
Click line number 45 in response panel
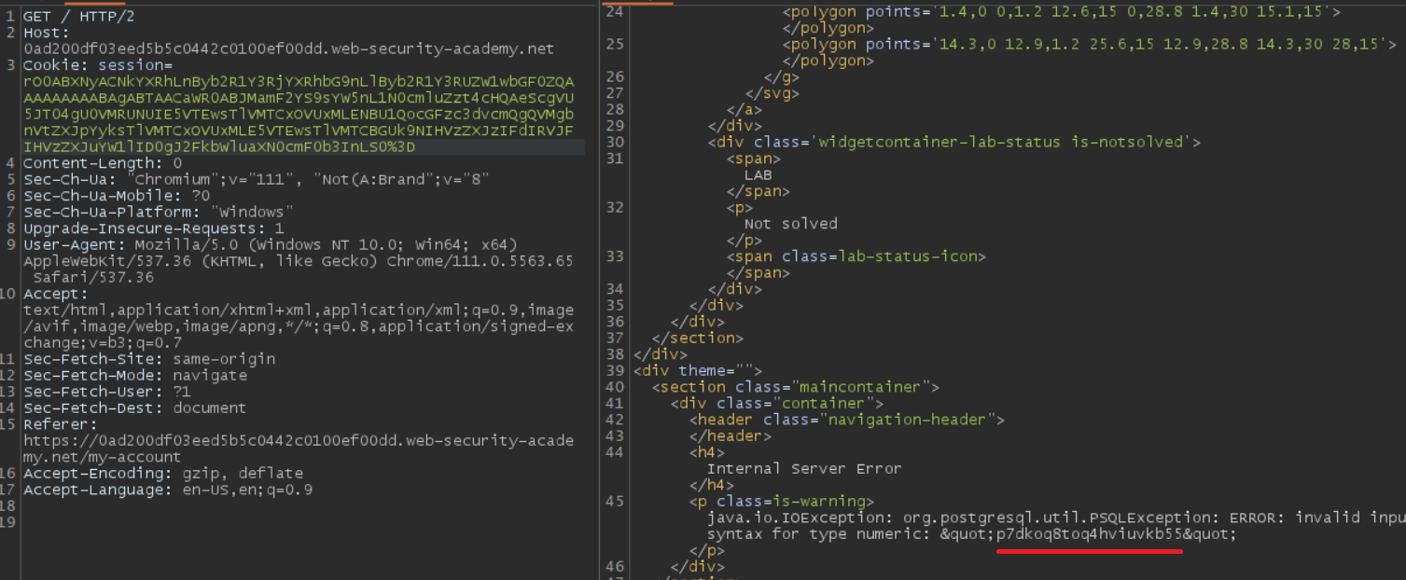(615, 501)
